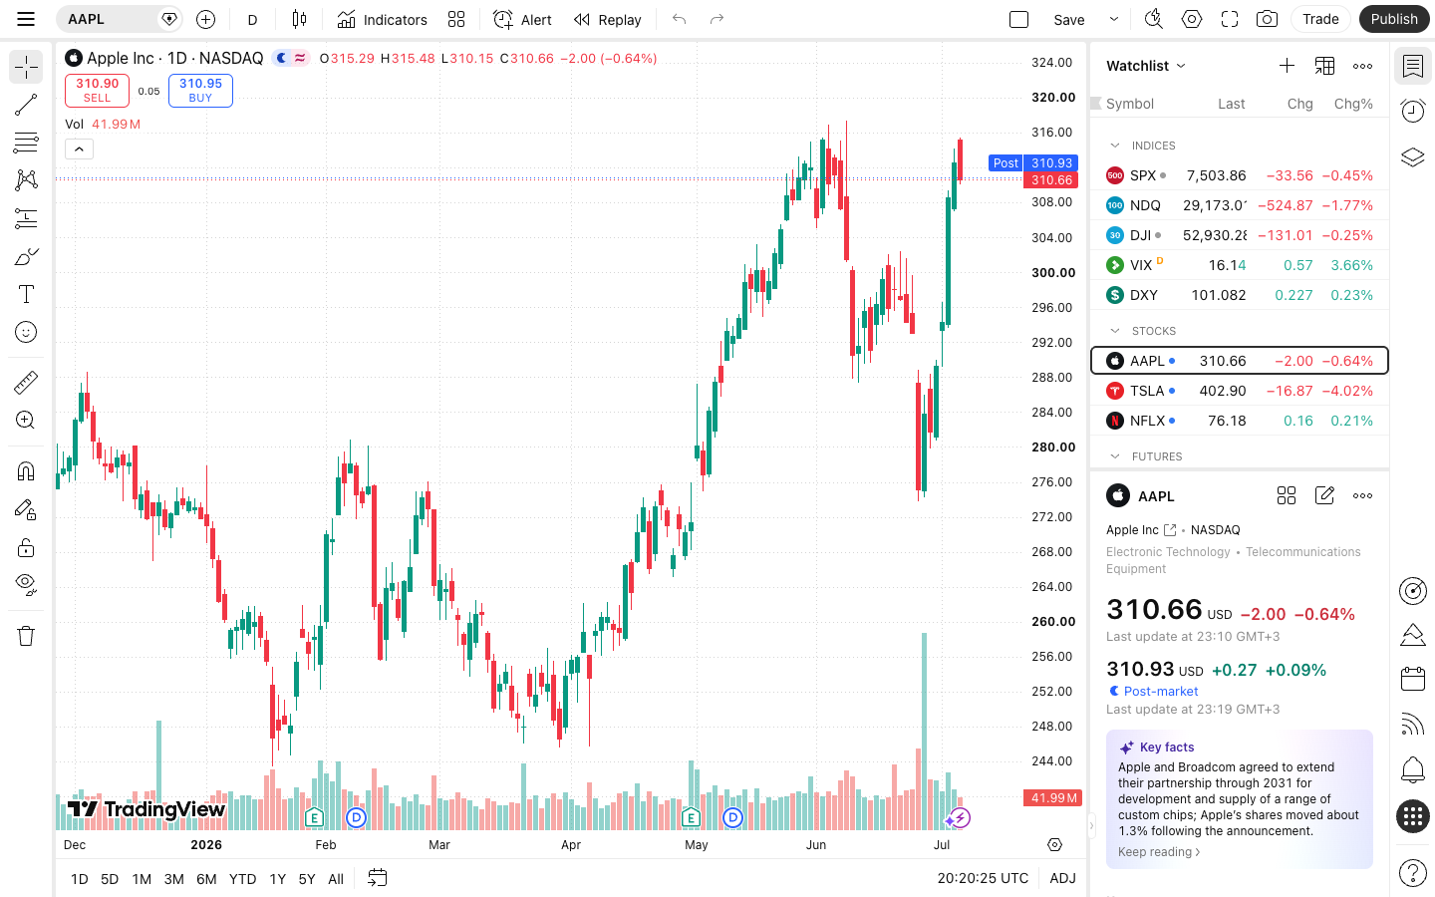Image resolution: width=1435 pixels, height=897 pixels.
Task: Select NDQ row in watchlist
Action: click(x=1240, y=205)
